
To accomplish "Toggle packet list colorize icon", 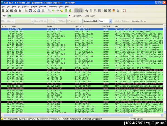I will click(76, 11).
